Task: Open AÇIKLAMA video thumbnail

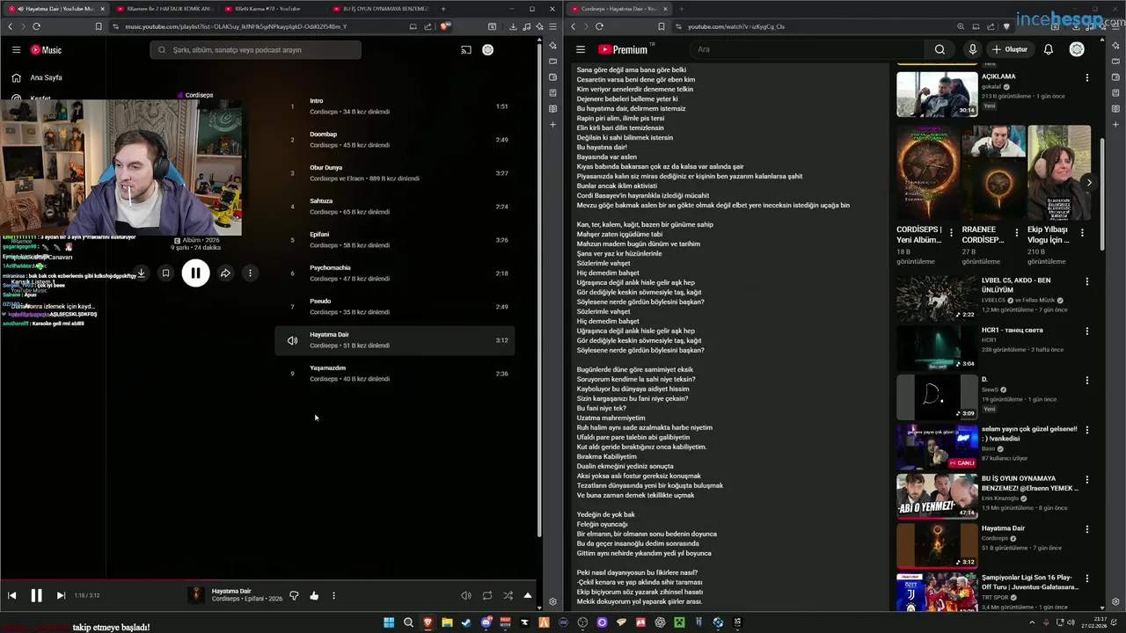Action: (937, 94)
